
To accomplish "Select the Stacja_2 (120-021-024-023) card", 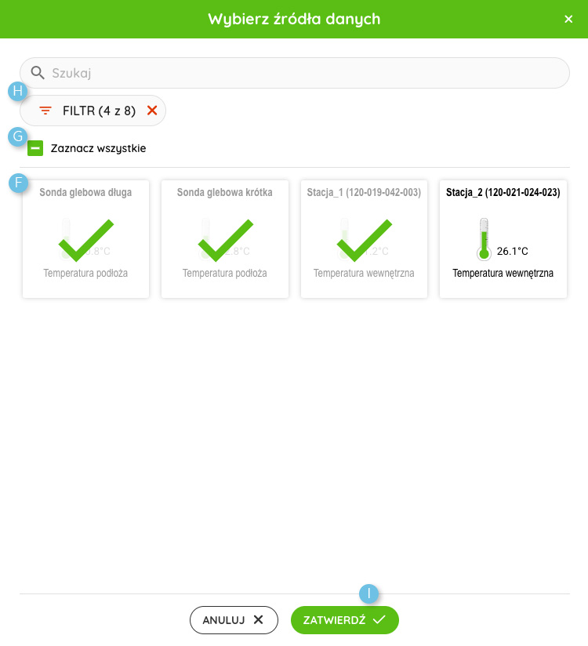I will point(503,239).
